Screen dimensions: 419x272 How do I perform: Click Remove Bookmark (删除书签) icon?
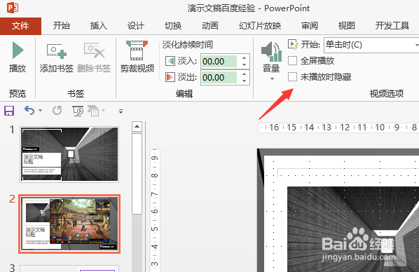click(x=94, y=50)
